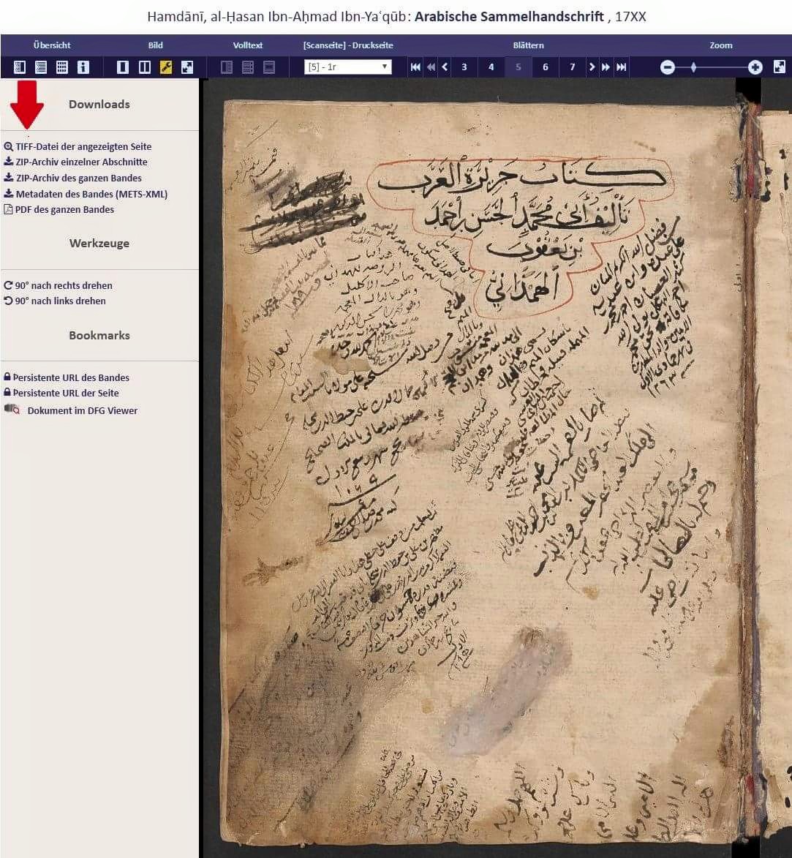The height and width of the screenshot is (858, 792).
Task: Select second Volltext layout icon
Action: [x=248, y=67]
